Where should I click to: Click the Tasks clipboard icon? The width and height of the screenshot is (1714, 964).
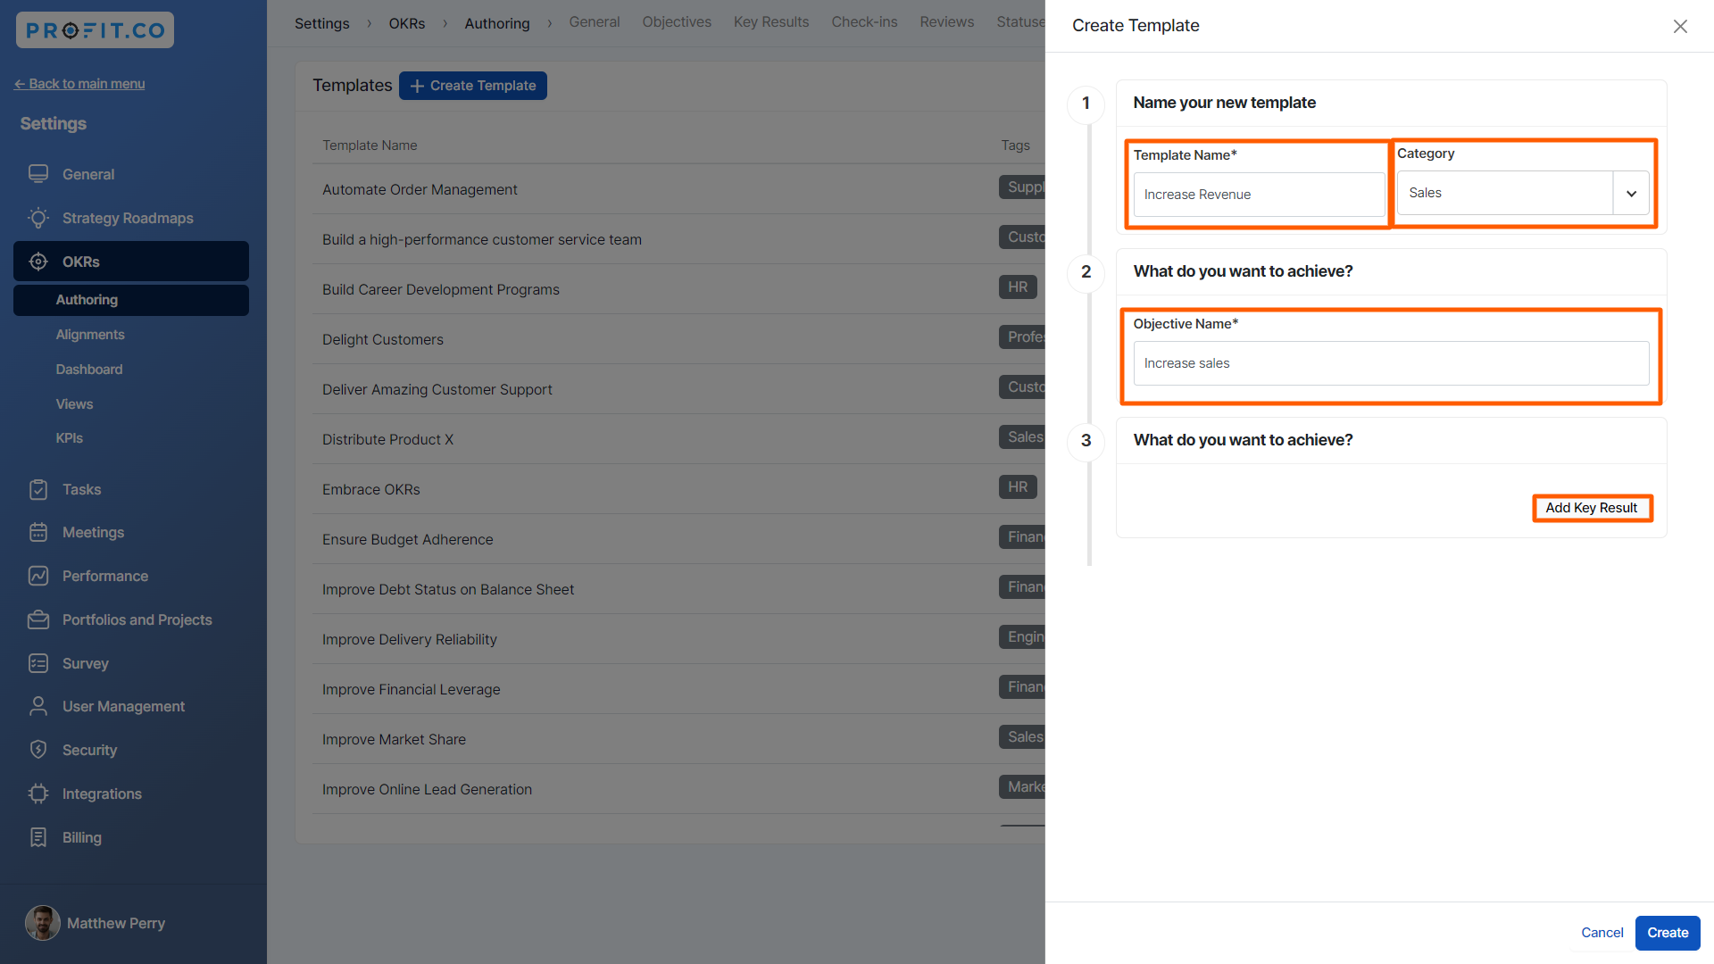(x=37, y=489)
